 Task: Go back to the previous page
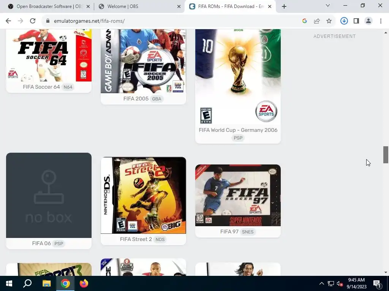click(8, 21)
